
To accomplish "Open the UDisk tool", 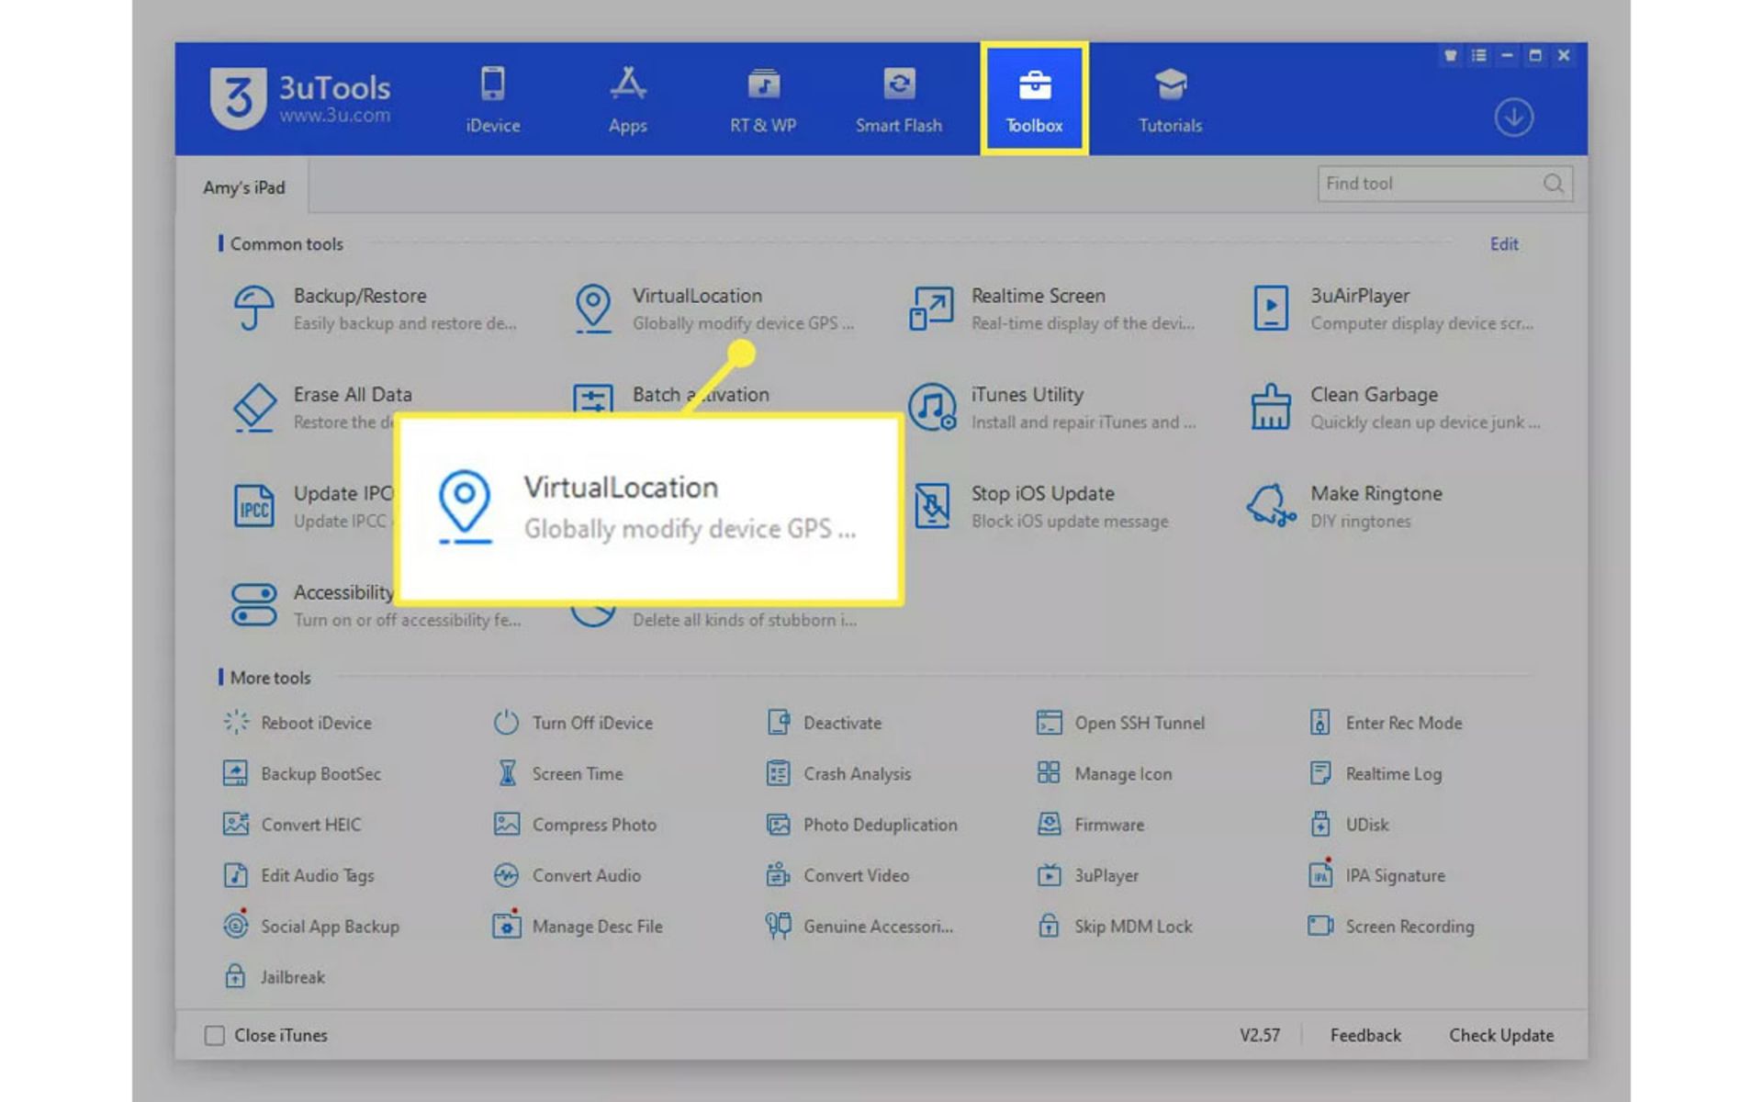I will coord(1349,825).
